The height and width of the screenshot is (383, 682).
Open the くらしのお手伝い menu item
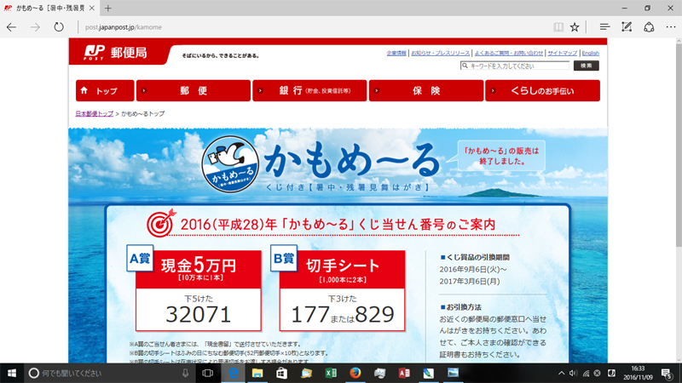(542, 90)
